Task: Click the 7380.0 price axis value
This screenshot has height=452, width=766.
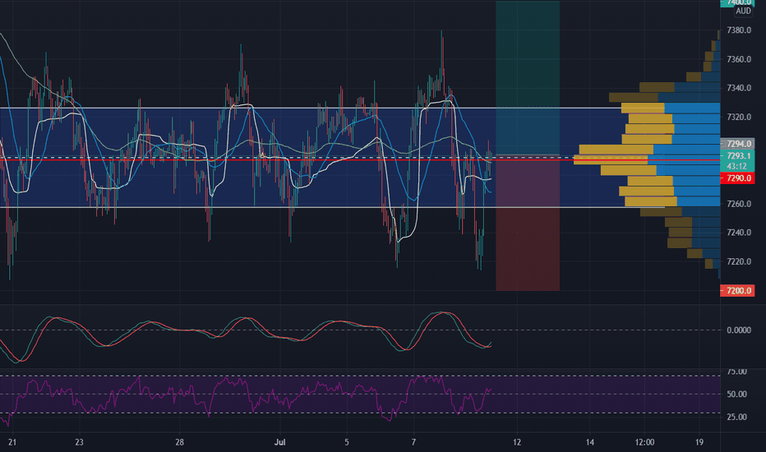Action: 739,30
